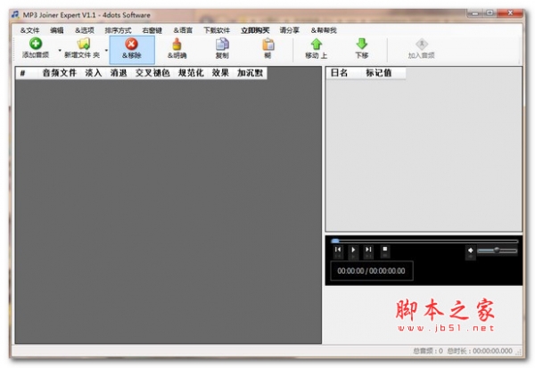This screenshot has height=368, width=535.
Task: Click the 规范化 (Normalize) column header
Action: click(x=191, y=73)
